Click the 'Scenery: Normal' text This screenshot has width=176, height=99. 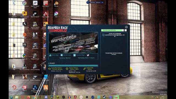(65, 58)
